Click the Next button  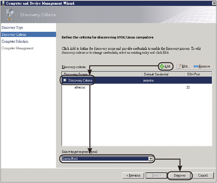(x=156, y=175)
